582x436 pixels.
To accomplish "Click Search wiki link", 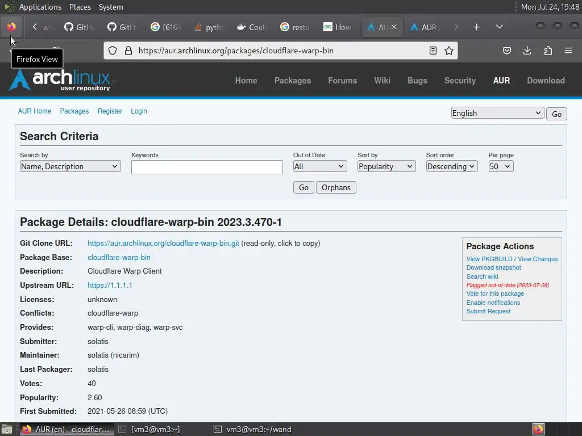I will (x=482, y=276).
